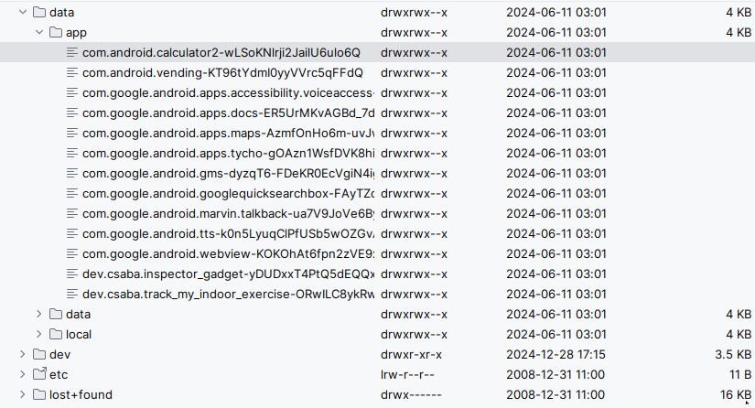Click file icon of track_my_indoor_exercise entry

pos(72,294)
